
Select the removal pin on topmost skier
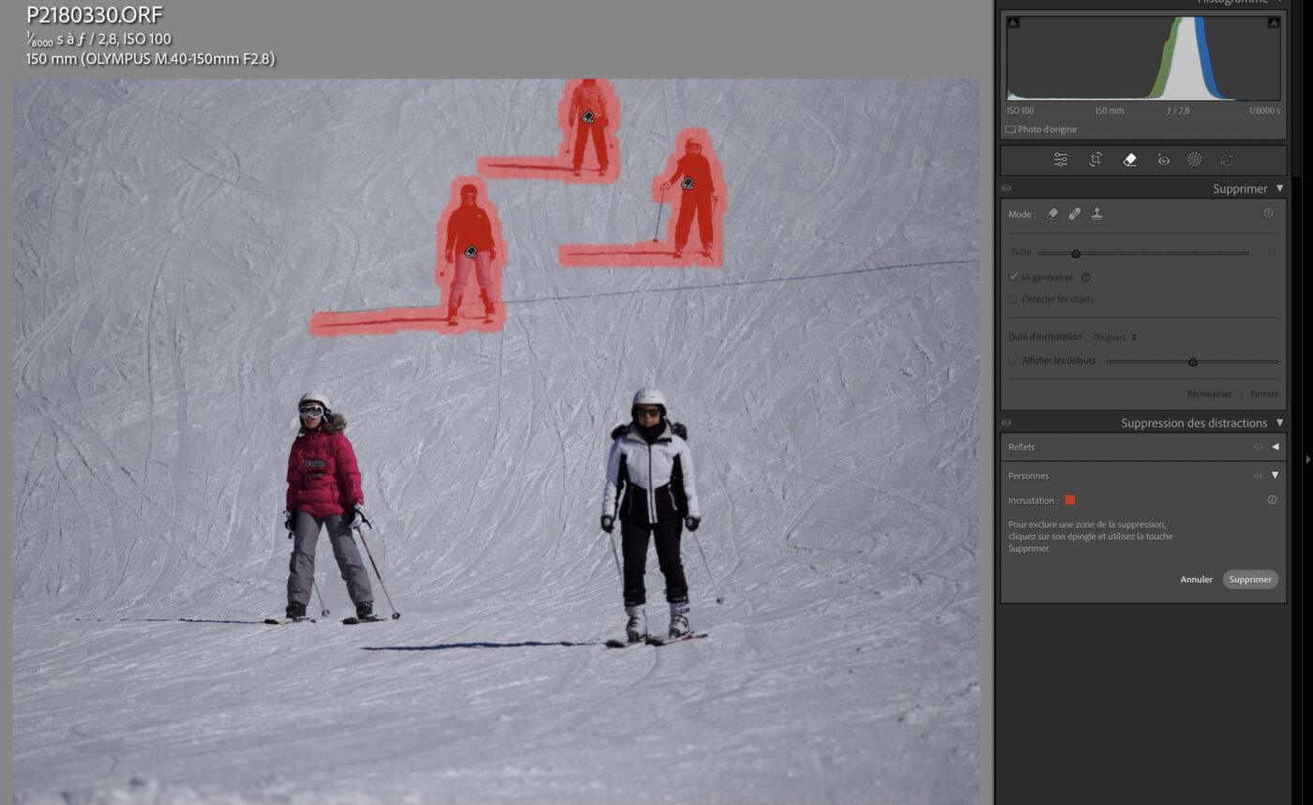click(588, 117)
